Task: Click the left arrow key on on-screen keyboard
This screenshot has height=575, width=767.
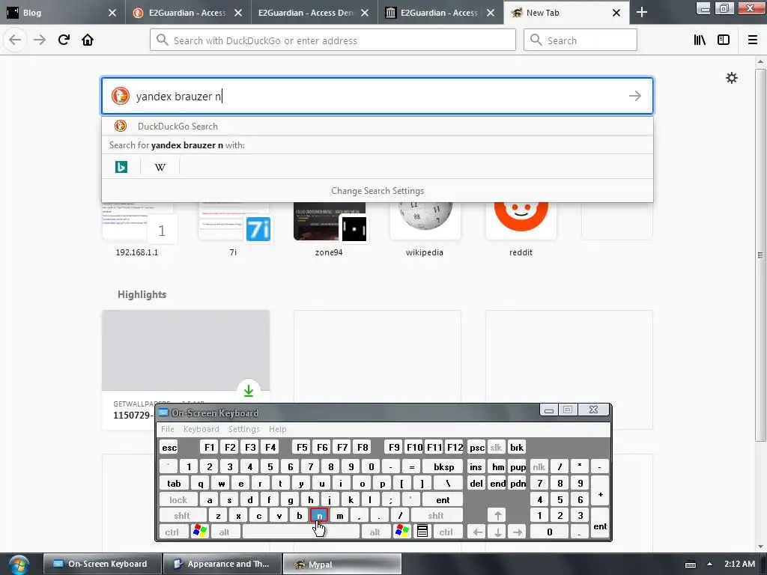Action: pyautogui.click(x=477, y=532)
